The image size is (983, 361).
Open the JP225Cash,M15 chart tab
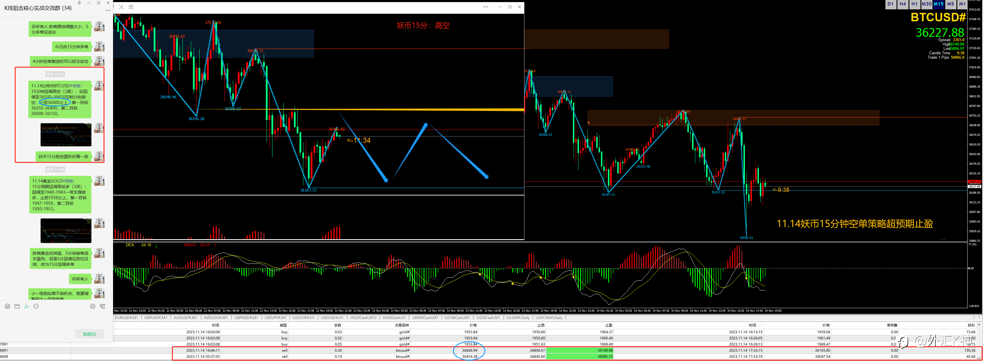[x=363, y=317]
